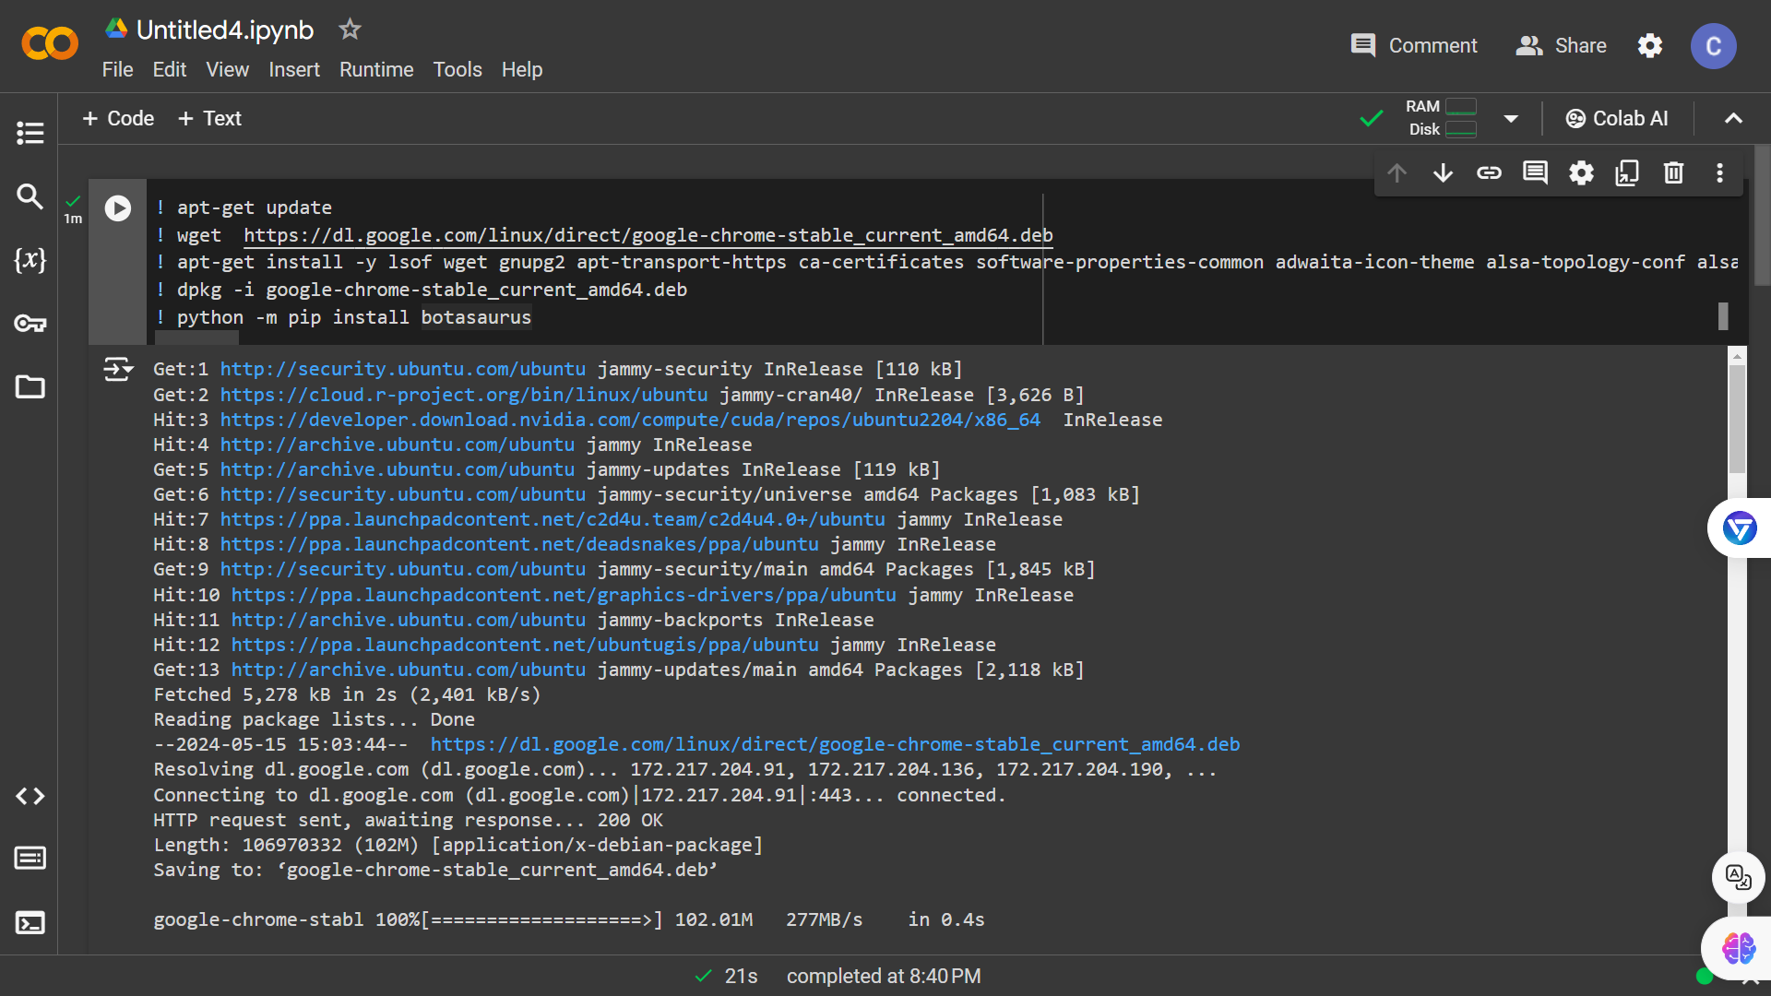The width and height of the screenshot is (1771, 996).
Task: Open the Files folder panel
Action: pyautogui.click(x=30, y=387)
